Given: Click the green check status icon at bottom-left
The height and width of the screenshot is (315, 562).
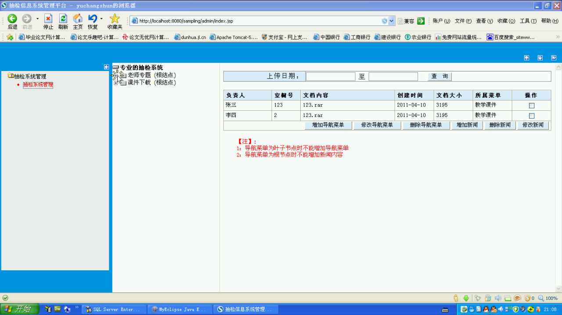Looking at the screenshot, I should [x=5, y=298].
